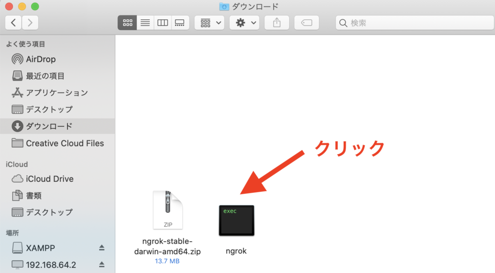
Task: Go back with the left chevron button
Action: 13,23
